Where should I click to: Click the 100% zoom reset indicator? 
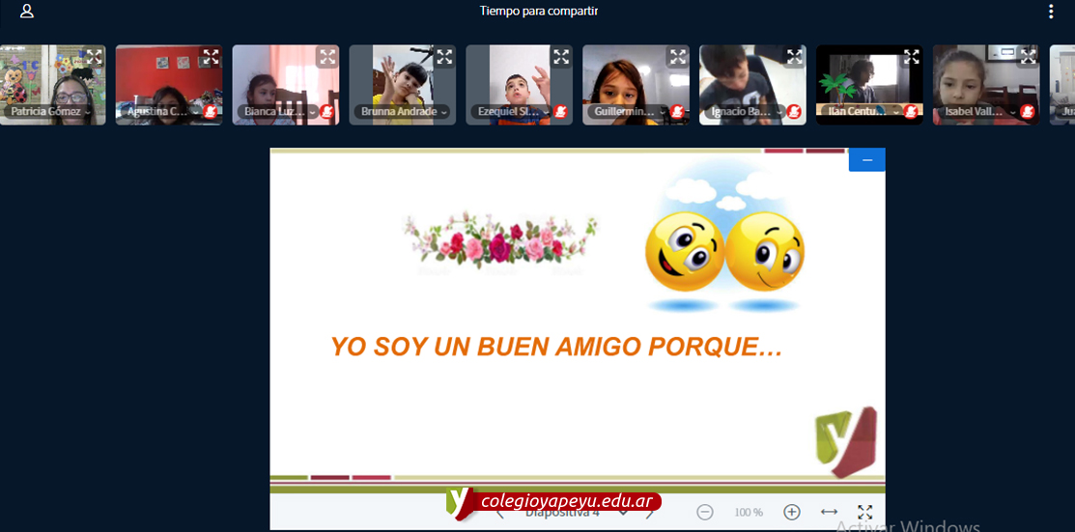click(749, 513)
